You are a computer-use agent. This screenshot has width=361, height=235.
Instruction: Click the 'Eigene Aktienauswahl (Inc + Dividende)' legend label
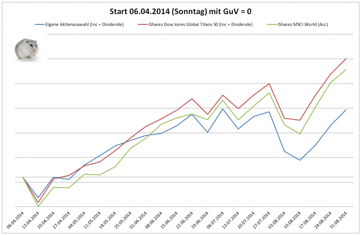pos(84,24)
